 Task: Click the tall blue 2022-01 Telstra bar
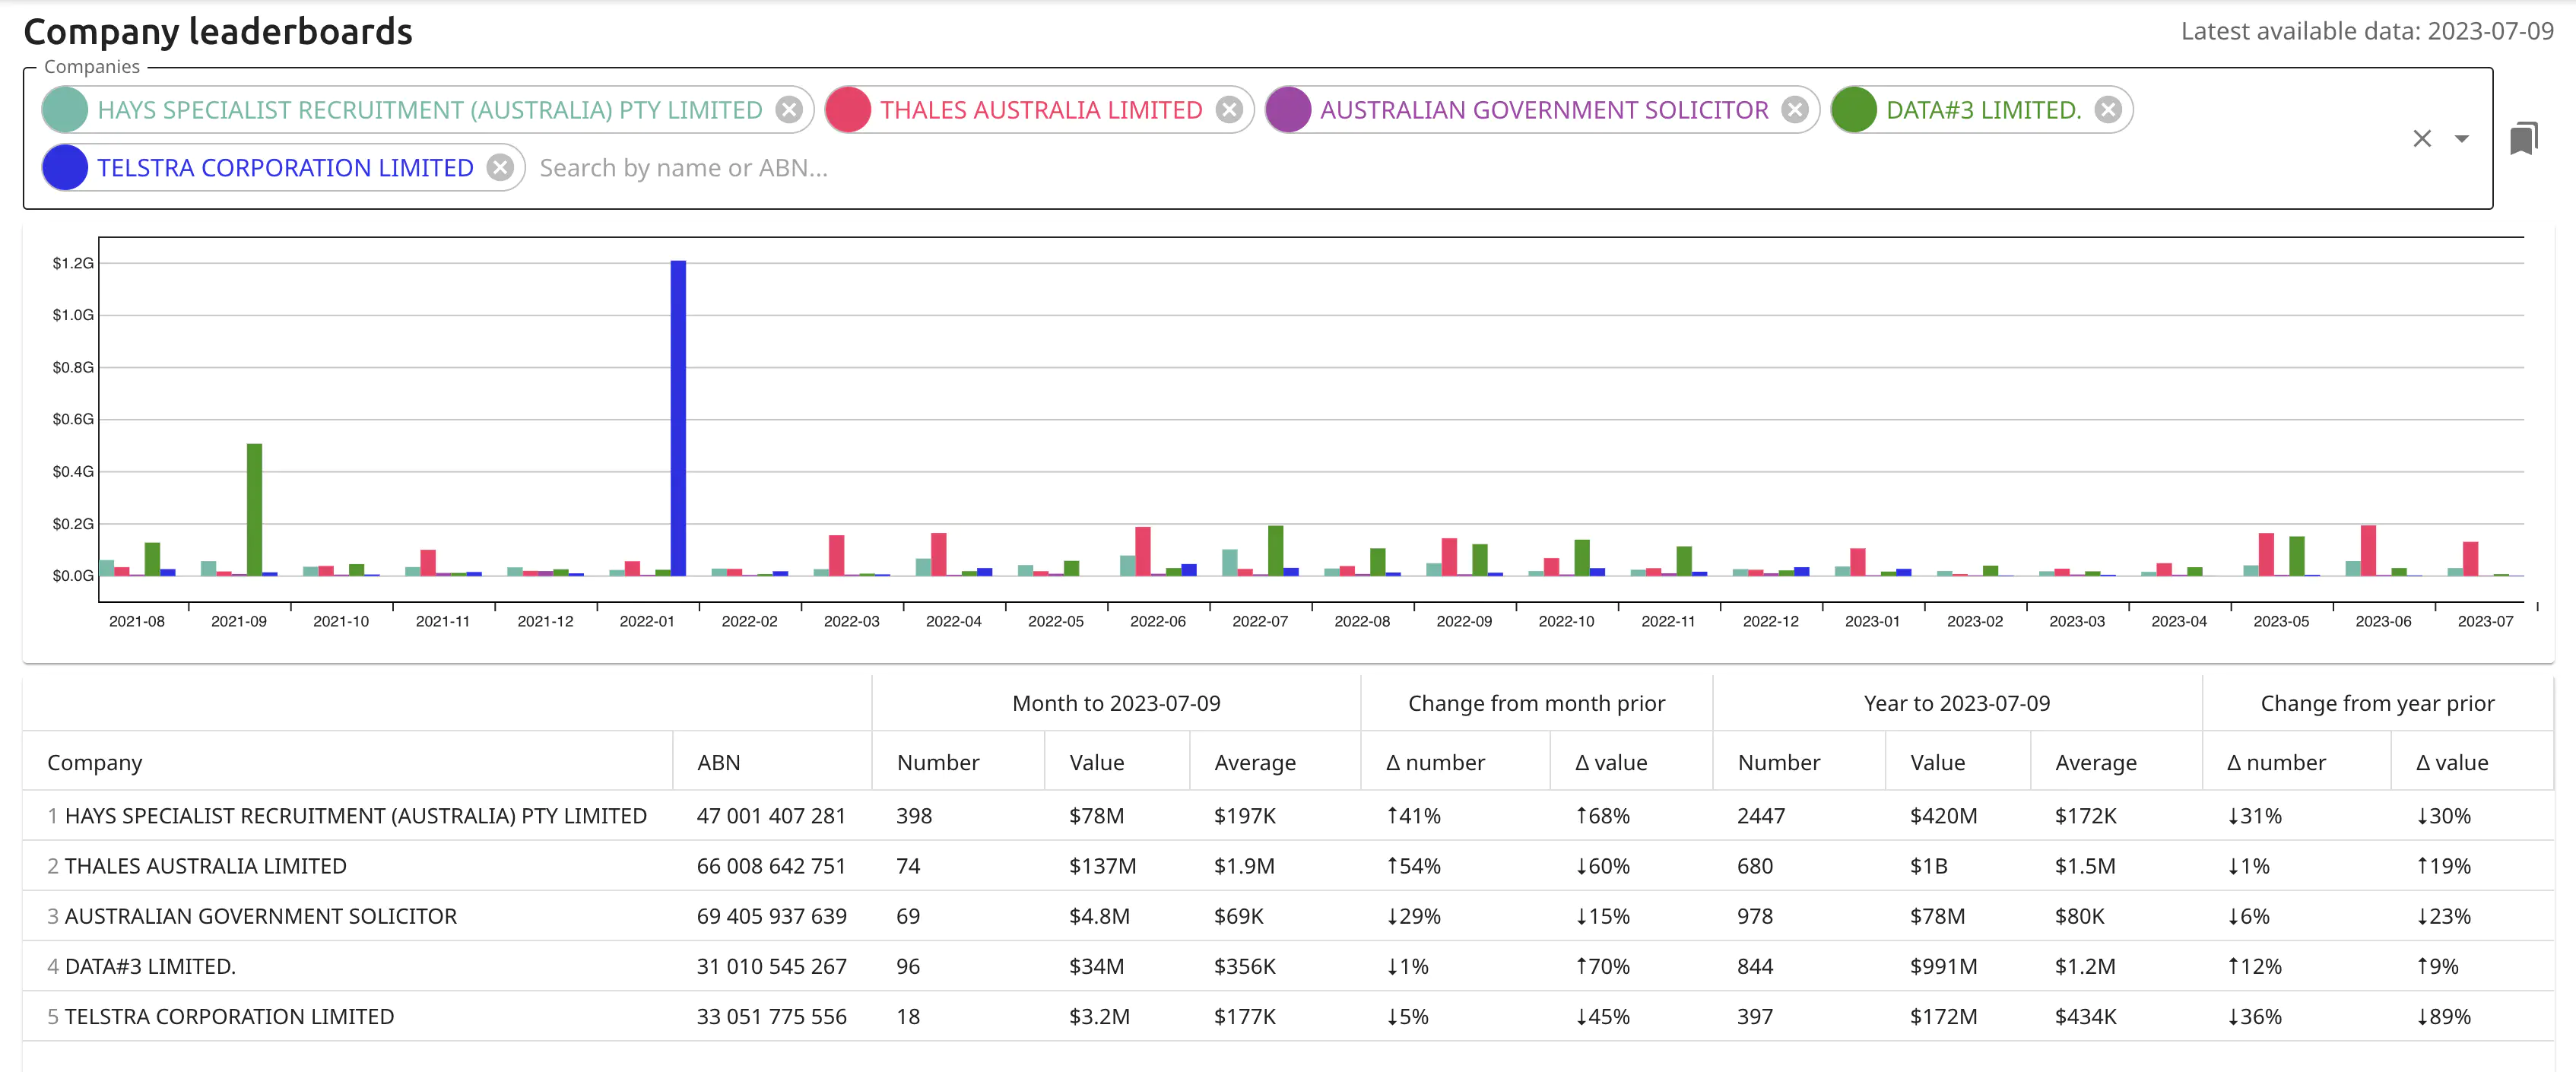coord(678,420)
